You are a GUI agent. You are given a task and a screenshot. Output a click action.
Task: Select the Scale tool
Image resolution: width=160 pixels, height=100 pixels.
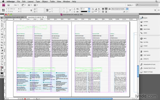2,43
